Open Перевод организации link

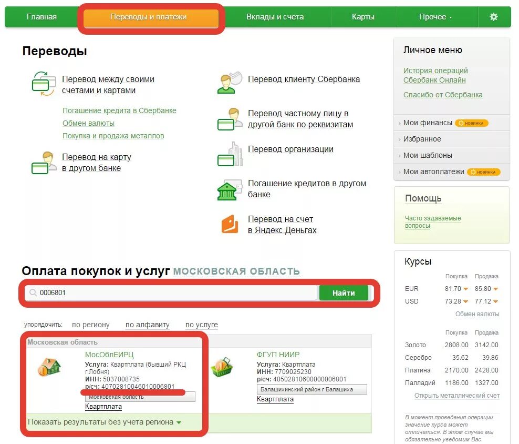pyautogui.click(x=290, y=149)
